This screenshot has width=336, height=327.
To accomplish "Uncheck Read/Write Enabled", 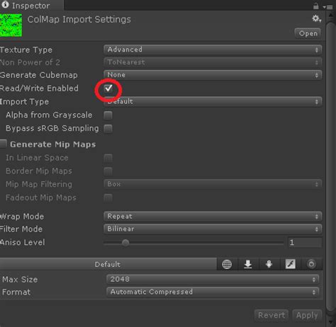I will click(108, 88).
